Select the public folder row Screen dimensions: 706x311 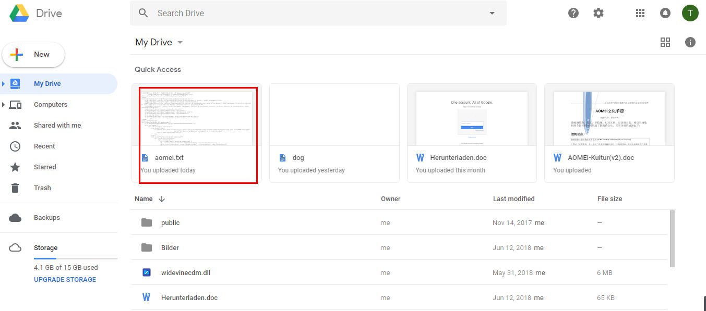click(399, 222)
